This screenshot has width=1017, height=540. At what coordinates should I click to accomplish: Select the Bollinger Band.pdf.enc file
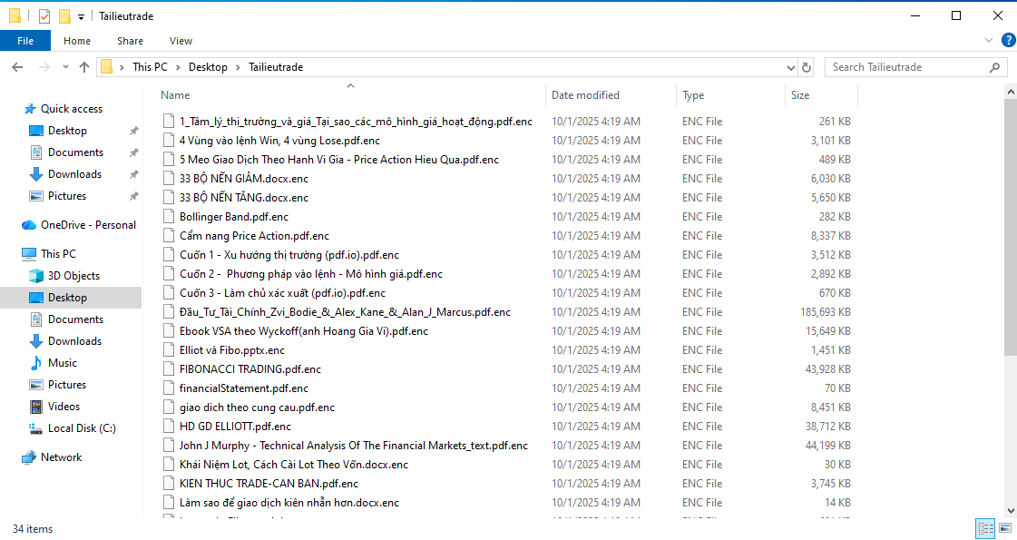[233, 217]
